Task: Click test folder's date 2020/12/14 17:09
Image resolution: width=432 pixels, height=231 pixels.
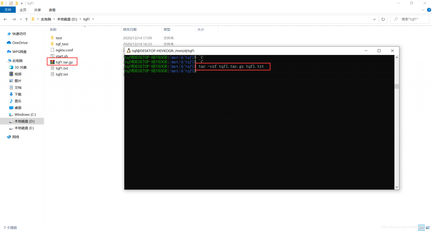Action: pos(137,38)
